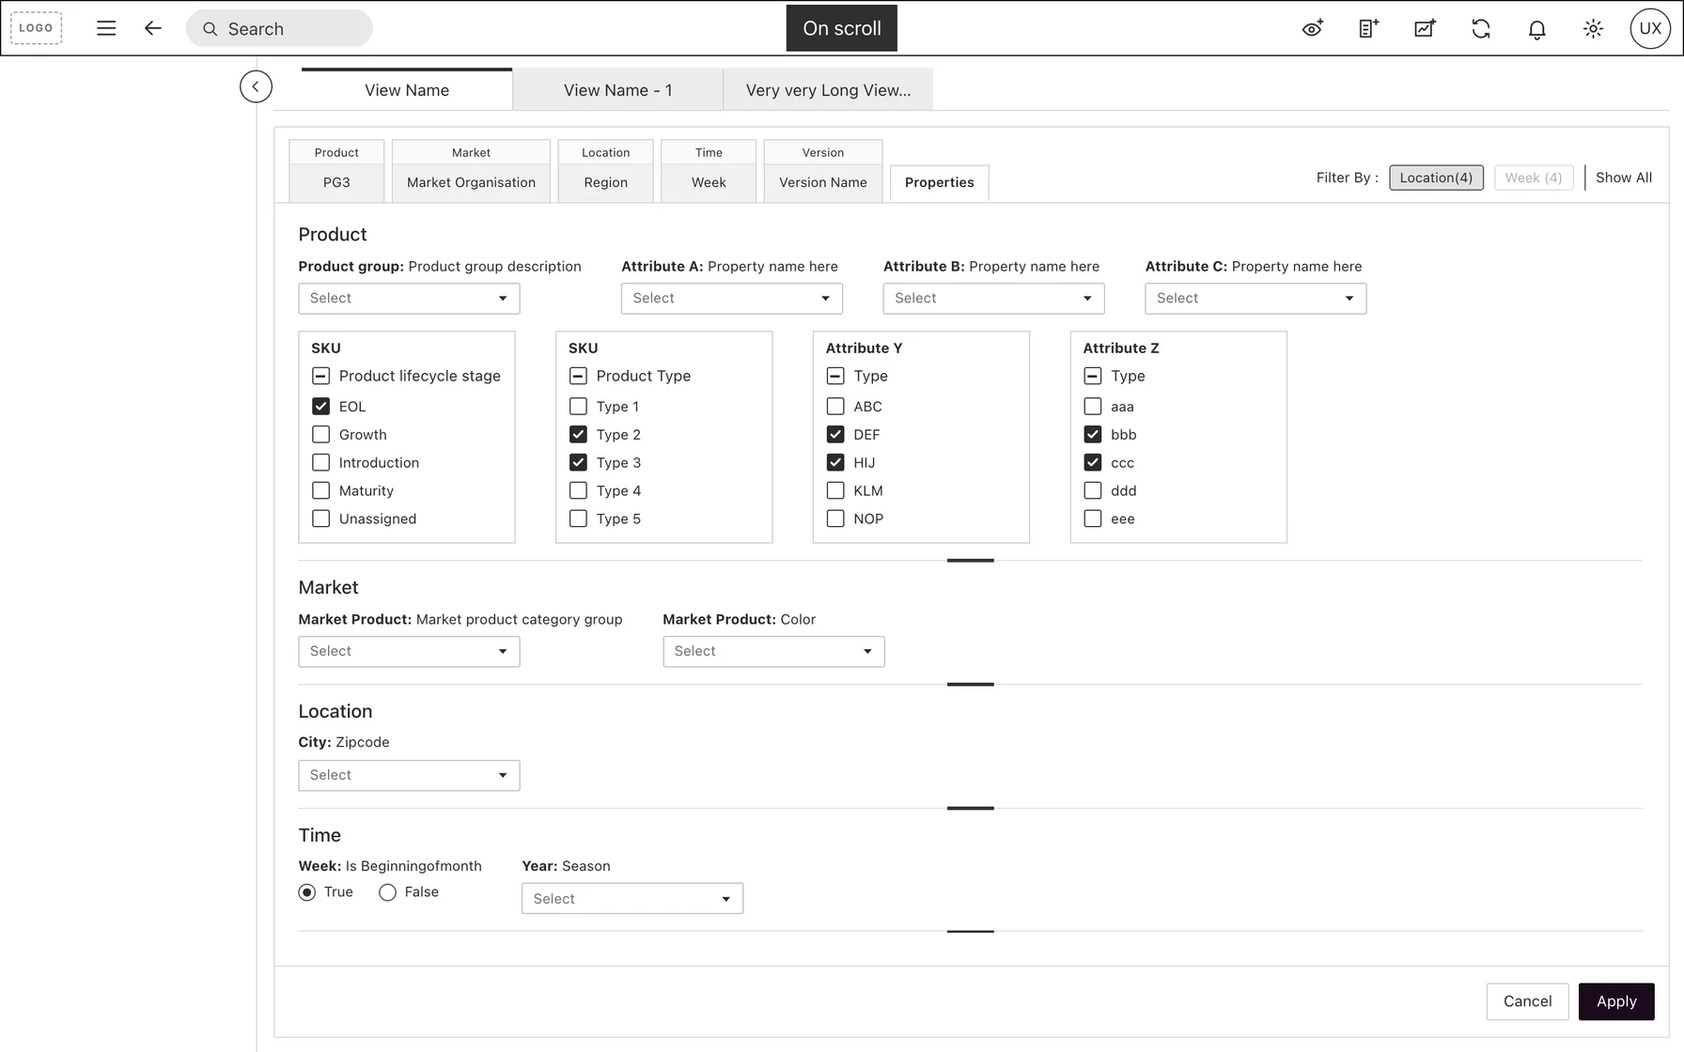This screenshot has width=1684, height=1052.
Task: Click the Show All link
Action: (1623, 178)
